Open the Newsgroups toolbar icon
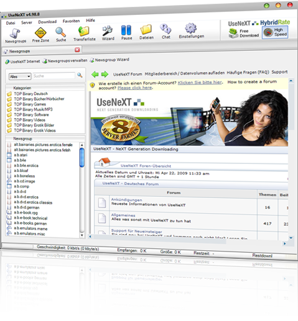This screenshot has height=321, width=298. pyautogui.click(x=16, y=36)
